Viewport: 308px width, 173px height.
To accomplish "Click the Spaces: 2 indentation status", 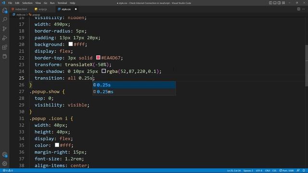I will (248, 171).
